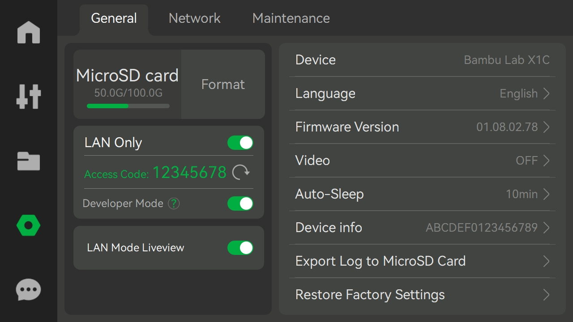573x322 pixels.
Task: Open Auto-Sleep chevron arrow
Action: point(547,194)
